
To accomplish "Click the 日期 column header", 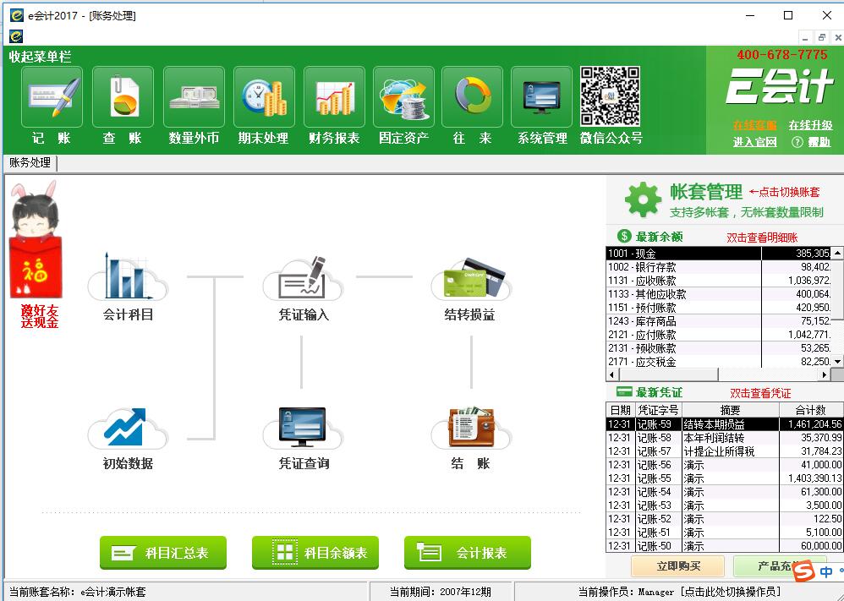I will point(621,410).
